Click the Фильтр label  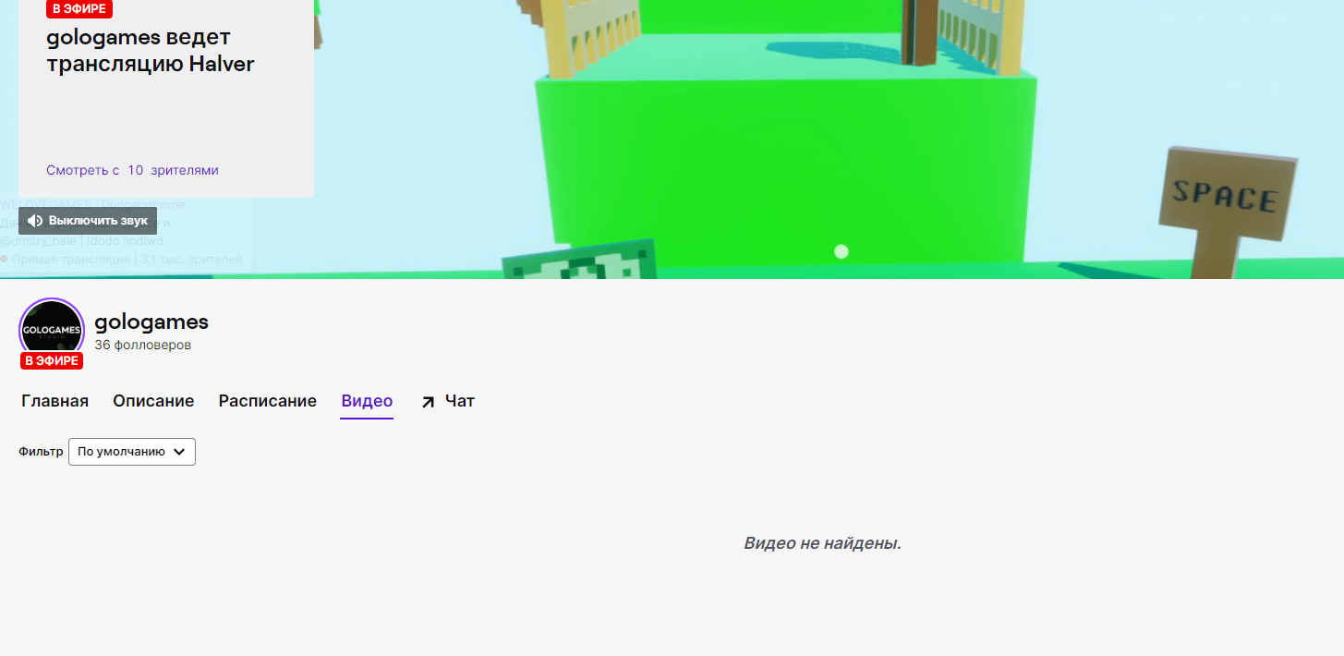tap(41, 452)
